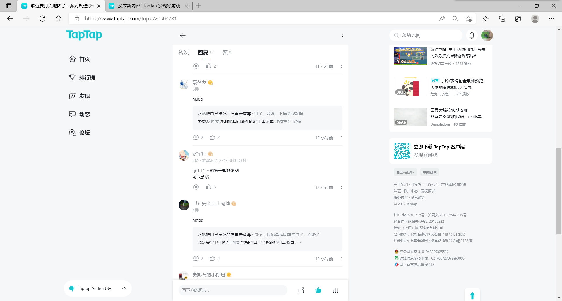Expand the TapTap Android 站 chevron
Image resolution: width=562 pixels, height=301 pixels.
click(124, 288)
